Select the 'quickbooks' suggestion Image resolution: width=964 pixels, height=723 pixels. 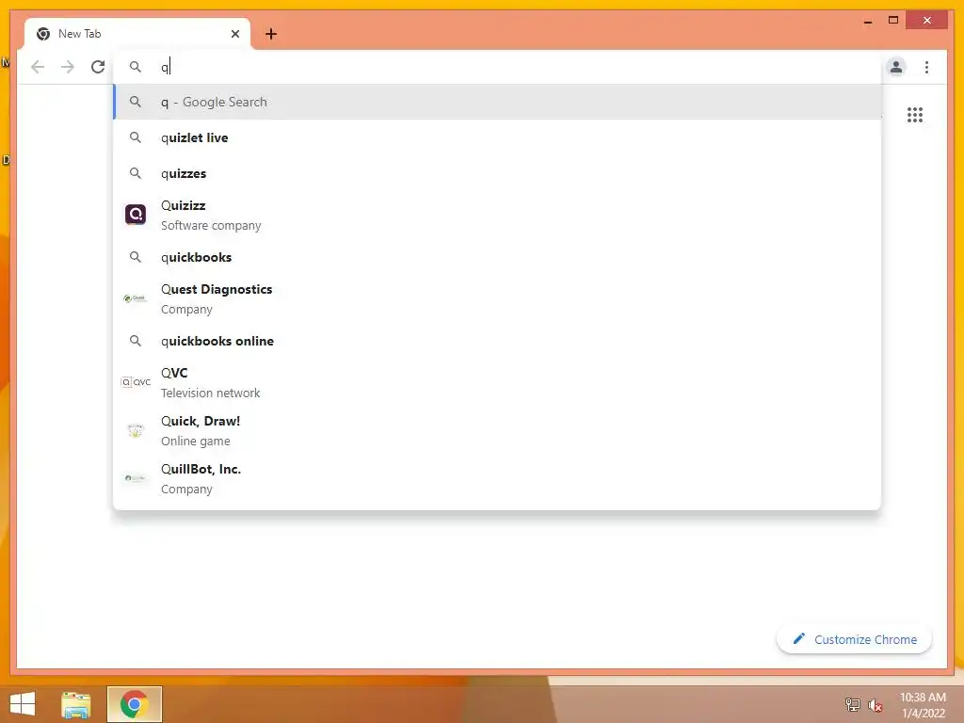click(x=497, y=257)
